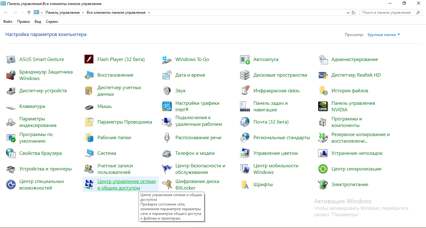
Task: Open the Шрифты folder icon
Action: click(245, 185)
